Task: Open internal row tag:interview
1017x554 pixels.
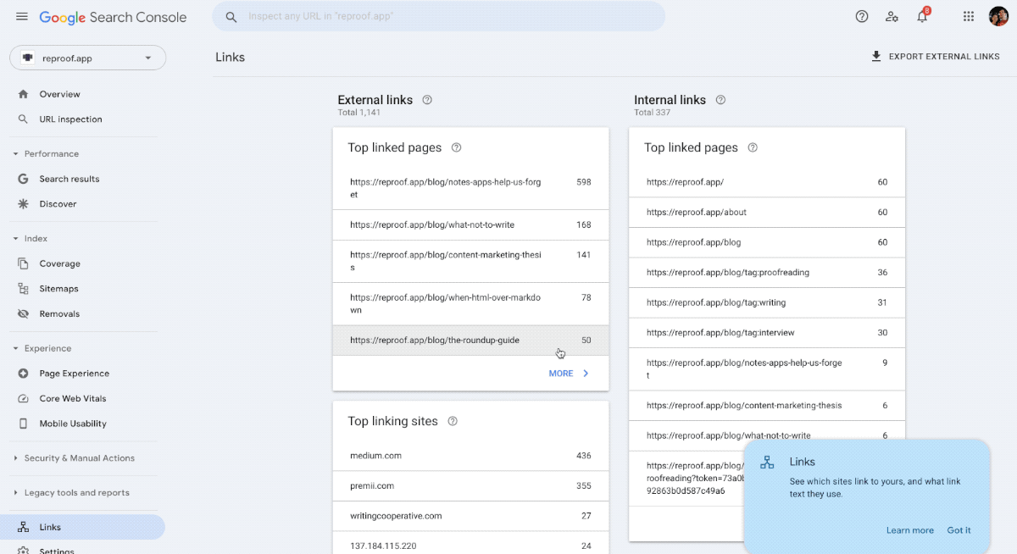Action: click(767, 333)
